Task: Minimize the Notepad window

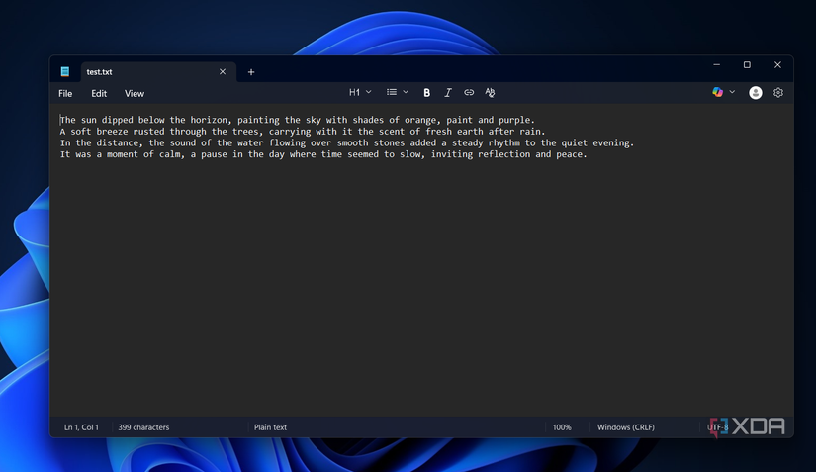Action: pyautogui.click(x=717, y=65)
